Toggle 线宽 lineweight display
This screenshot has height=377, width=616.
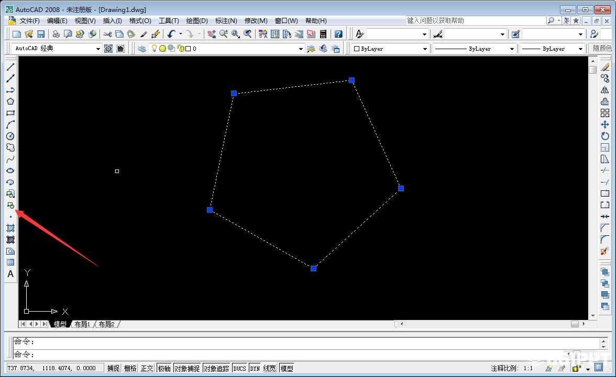(269, 368)
